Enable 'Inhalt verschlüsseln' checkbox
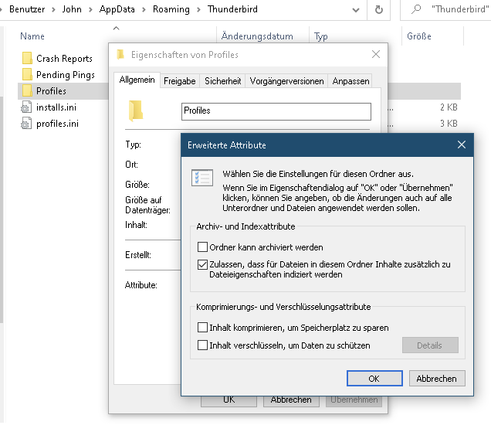The height and width of the screenshot is (432, 491). click(203, 345)
